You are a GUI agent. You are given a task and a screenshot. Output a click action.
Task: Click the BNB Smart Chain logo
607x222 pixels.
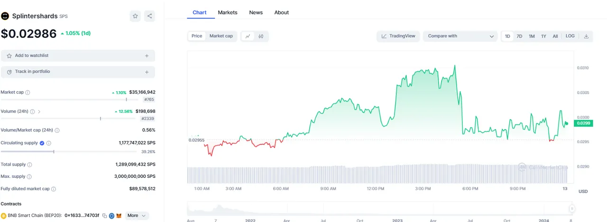click(3, 216)
